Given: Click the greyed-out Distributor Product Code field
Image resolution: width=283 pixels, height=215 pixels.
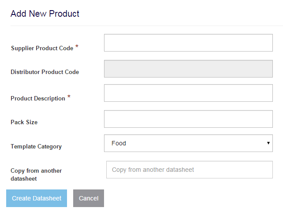Looking at the screenshot, I should [188, 69].
